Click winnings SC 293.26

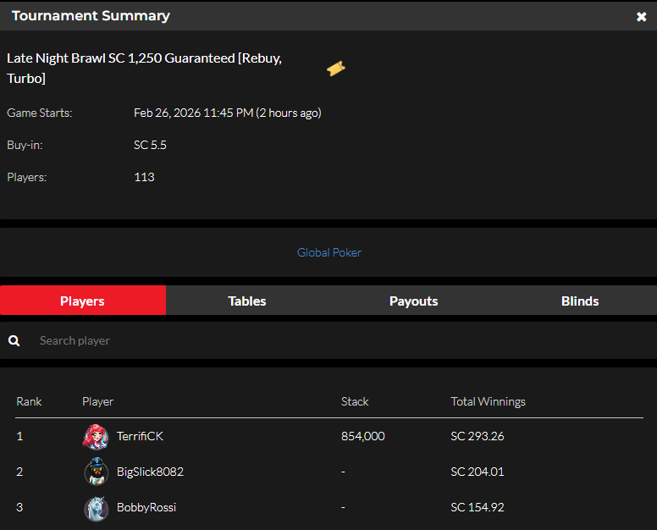coord(478,436)
